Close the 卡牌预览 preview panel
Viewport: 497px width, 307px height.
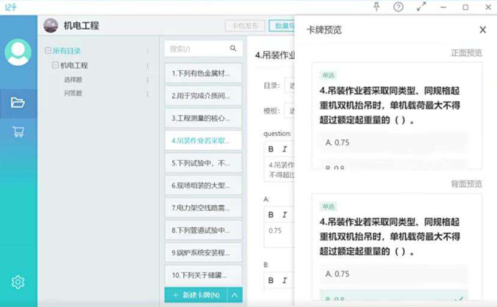pos(483,30)
